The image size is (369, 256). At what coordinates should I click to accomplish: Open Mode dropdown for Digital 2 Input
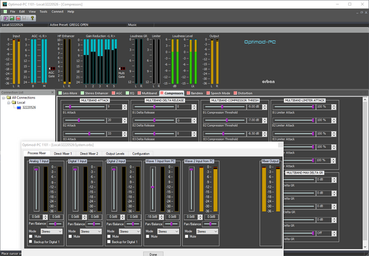129,231
